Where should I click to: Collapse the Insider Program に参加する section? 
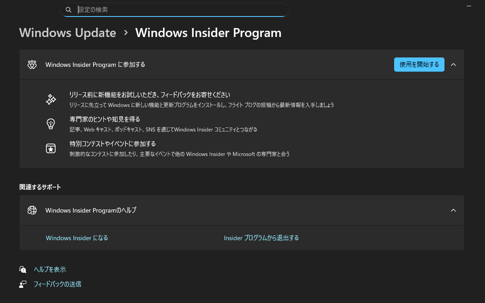(453, 65)
